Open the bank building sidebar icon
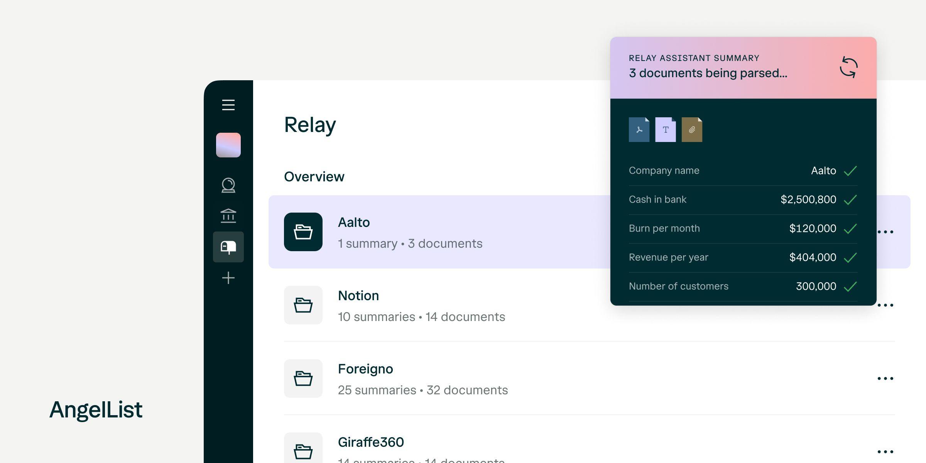926x463 pixels. (x=228, y=216)
